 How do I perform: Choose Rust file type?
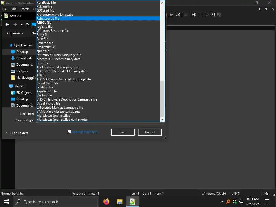pyautogui.click(x=98, y=39)
